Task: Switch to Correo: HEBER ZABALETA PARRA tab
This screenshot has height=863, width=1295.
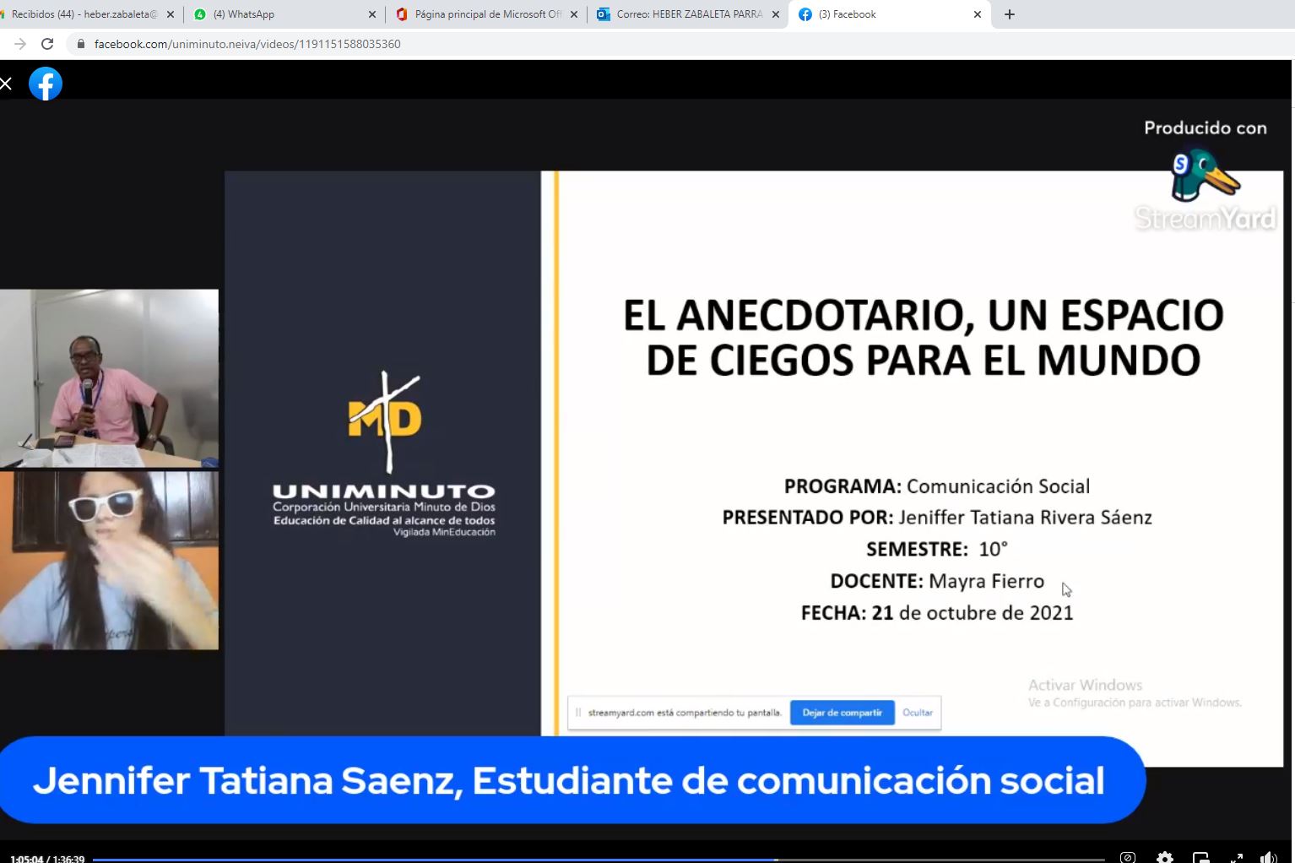Action: click(688, 14)
